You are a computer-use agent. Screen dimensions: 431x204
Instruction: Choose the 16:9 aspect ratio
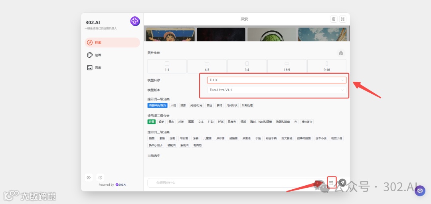[x=287, y=66]
